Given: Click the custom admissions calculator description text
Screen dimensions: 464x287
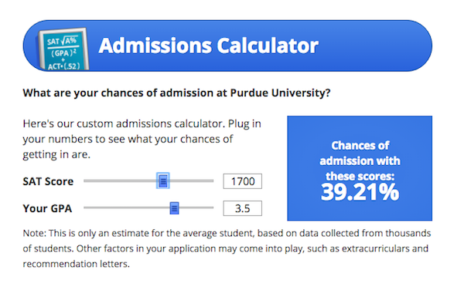Looking at the screenshot, I should [142, 139].
